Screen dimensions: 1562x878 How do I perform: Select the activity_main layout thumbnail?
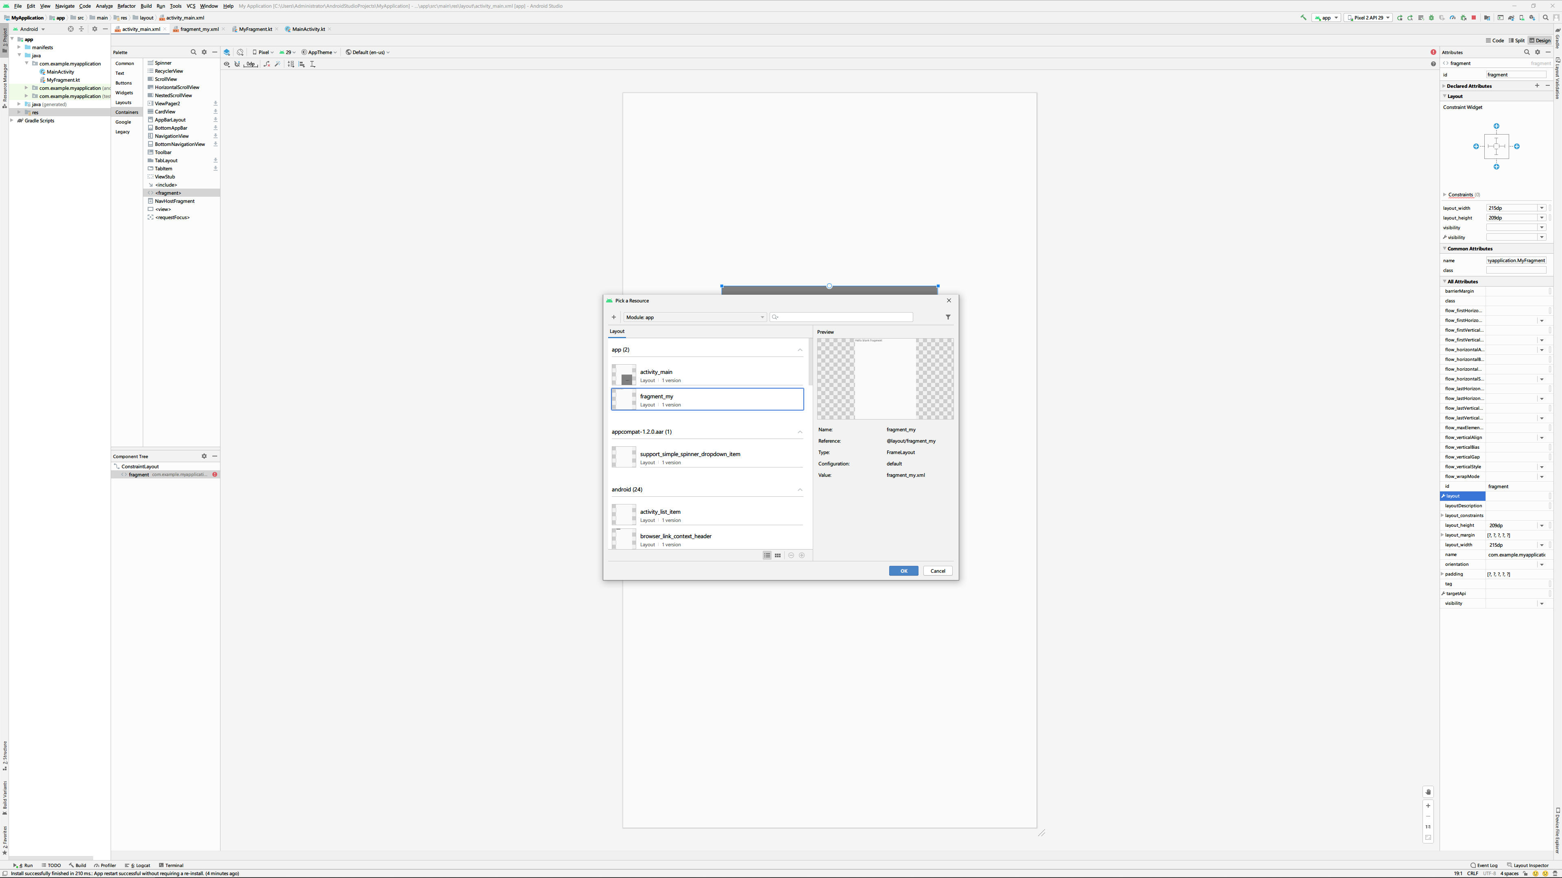click(x=624, y=375)
